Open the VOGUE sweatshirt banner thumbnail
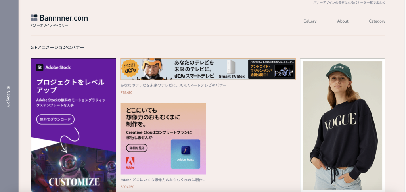 pos(342,125)
